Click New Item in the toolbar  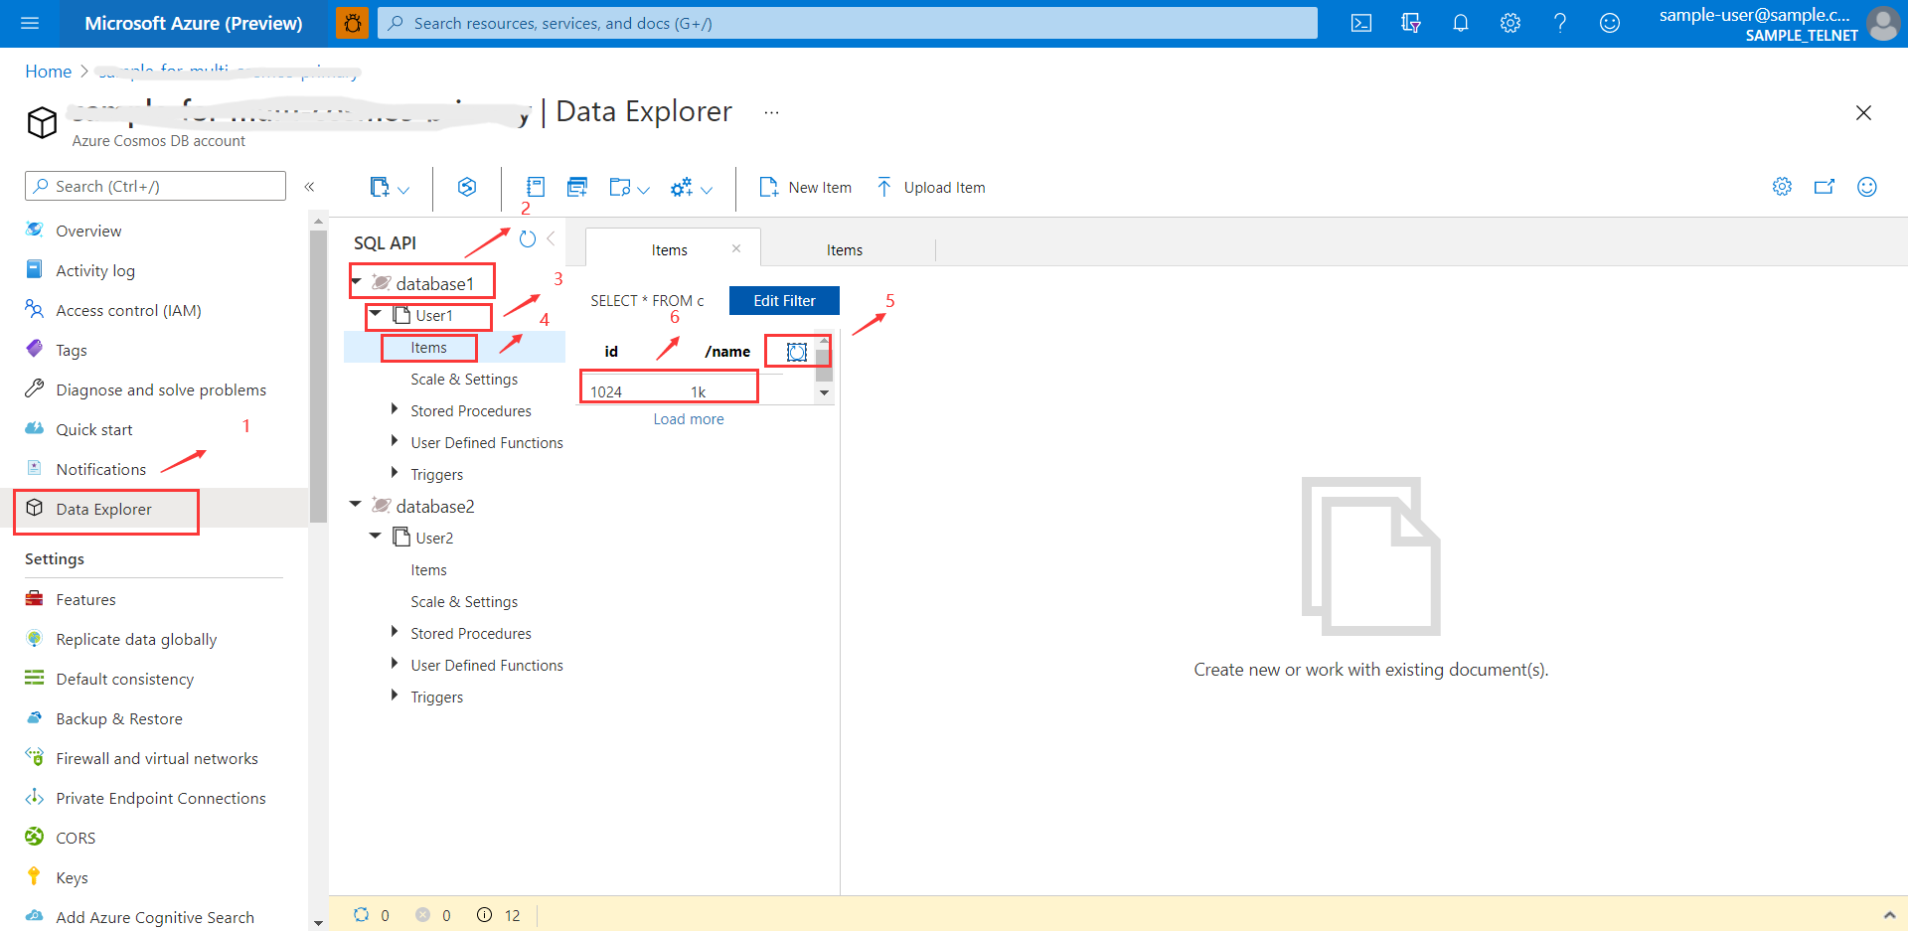pyautogui.click(x=806, y=187)
